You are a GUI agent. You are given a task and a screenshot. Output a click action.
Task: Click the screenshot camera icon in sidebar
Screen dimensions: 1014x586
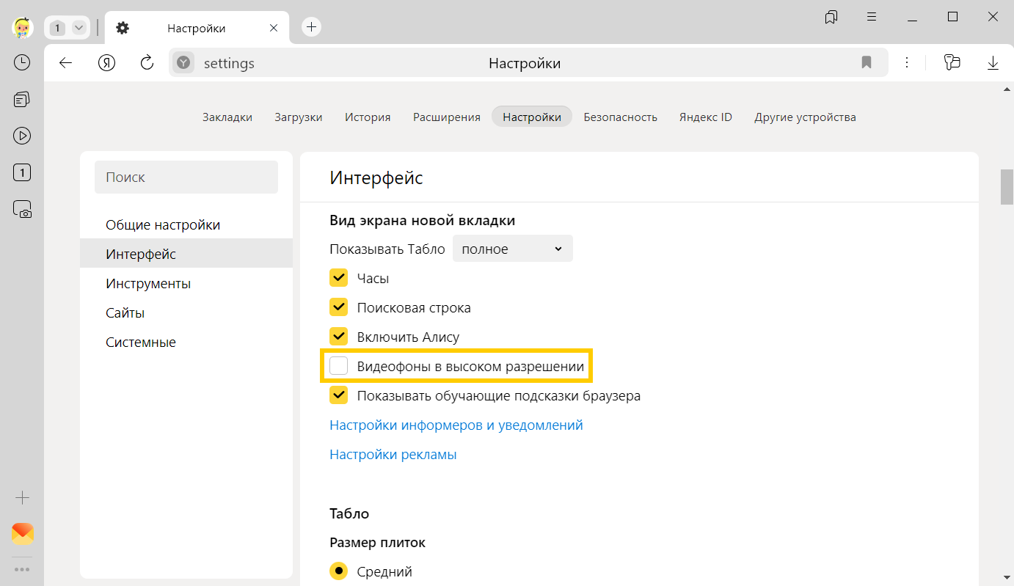pos(22,209)
